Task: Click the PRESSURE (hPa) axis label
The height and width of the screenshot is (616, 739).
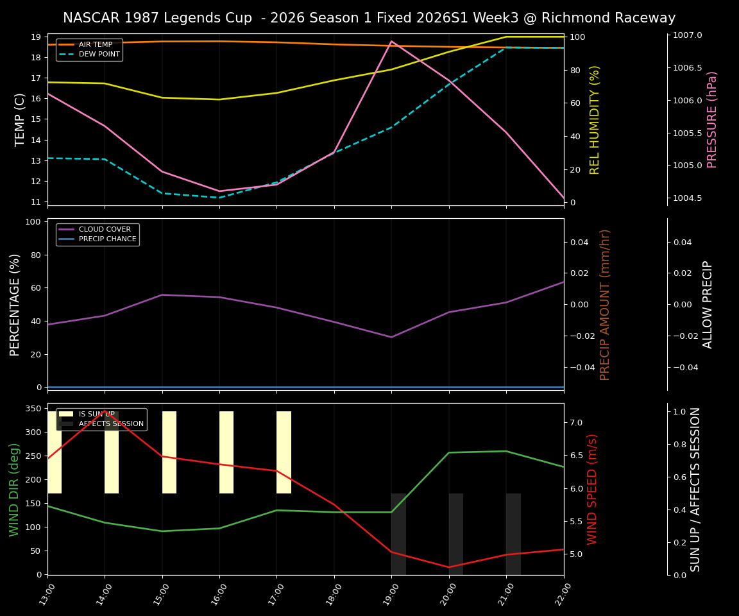Action: 714,117
